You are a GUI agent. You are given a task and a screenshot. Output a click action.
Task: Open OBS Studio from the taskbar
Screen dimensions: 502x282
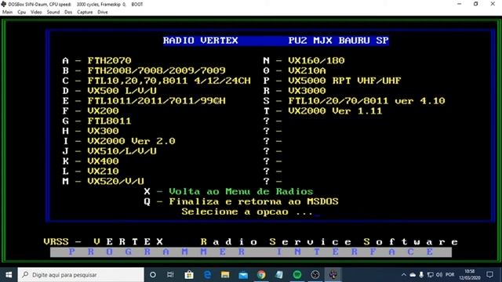[x=315, y=275]
